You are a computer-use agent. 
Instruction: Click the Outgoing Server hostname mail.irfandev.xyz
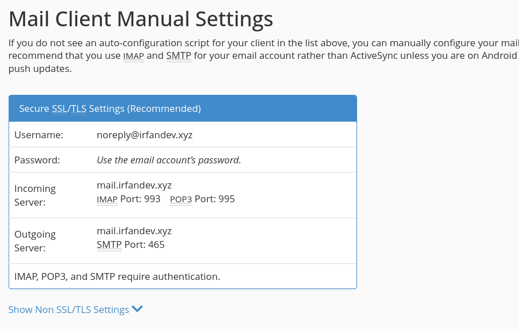(134, 231)
